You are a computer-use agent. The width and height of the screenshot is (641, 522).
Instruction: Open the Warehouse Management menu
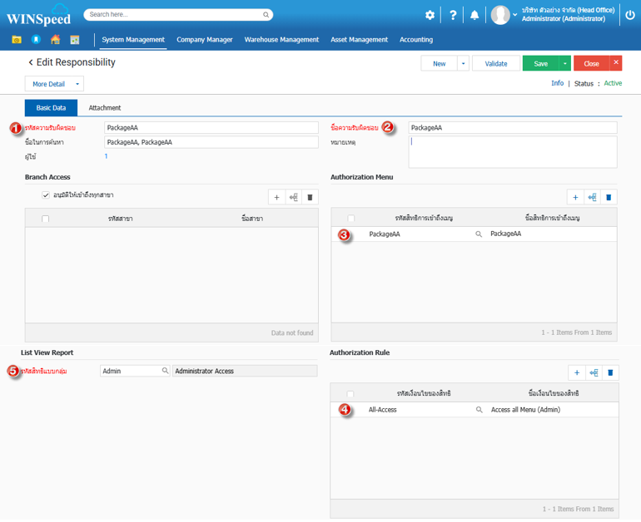pyautogui.click(x=281, y=39)
